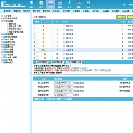The width and height of the screenshot is (133, 133).
Task: Open the 其他 gear icon in top navigation
Action: [x=89, y=3]
